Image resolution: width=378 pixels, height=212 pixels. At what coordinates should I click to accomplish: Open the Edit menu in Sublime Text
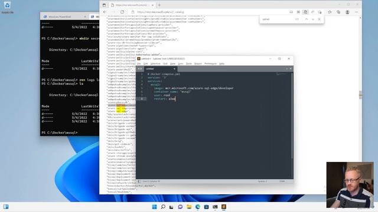pos(146,64)
